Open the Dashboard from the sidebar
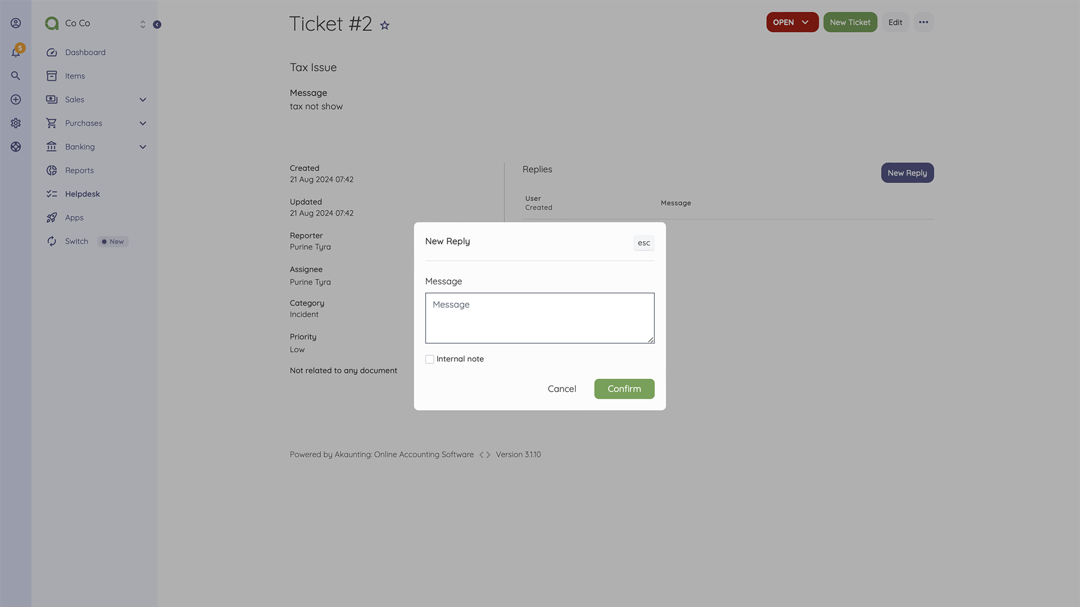1080x607 pixels. (85, 52)
